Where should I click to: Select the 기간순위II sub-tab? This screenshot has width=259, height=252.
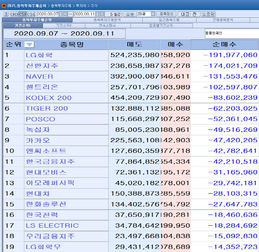[64, 26]
